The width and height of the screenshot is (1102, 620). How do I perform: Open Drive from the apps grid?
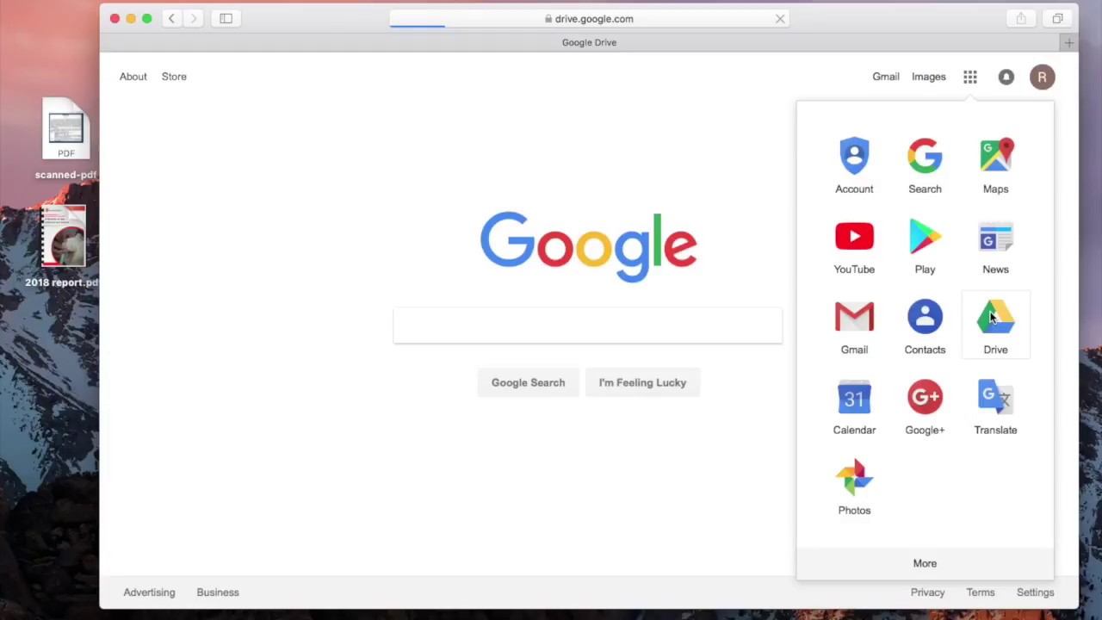995,326
